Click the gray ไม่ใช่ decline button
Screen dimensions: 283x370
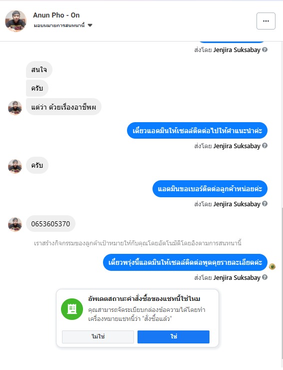pos(98,337)
